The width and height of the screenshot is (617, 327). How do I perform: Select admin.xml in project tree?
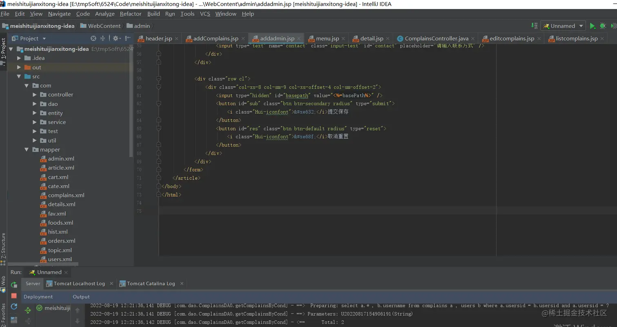point(61,159)
